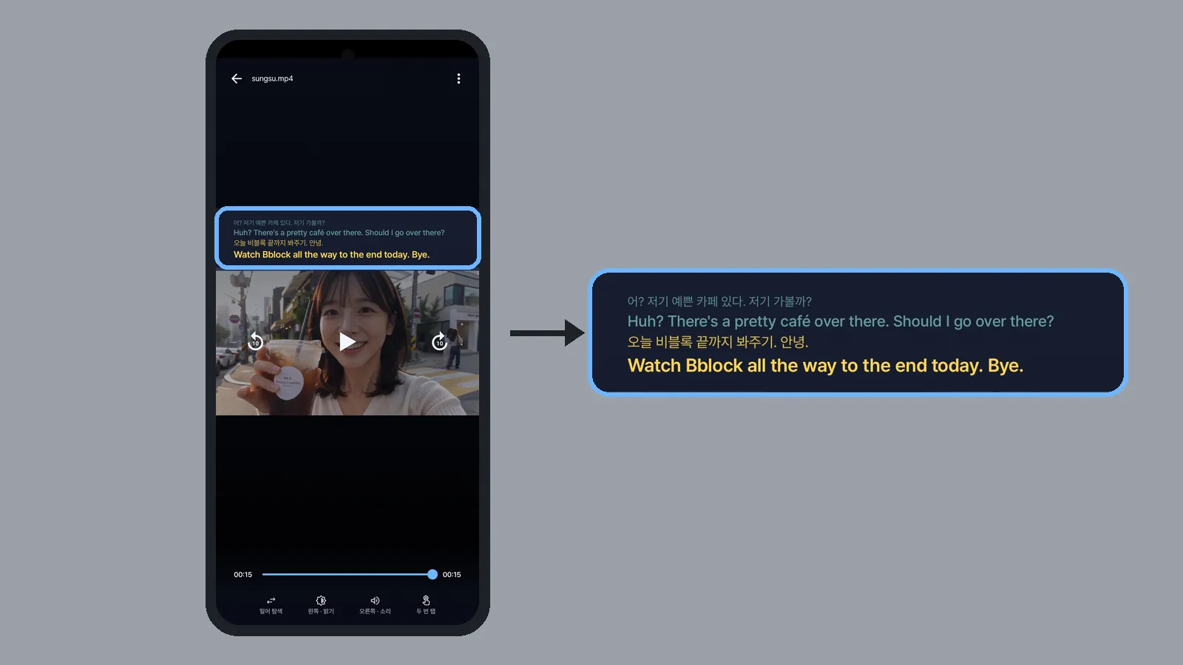This screenshot has width=1183, height=665.
Task: Click subtitle "Huh? There's a pretty café" on phone
Action: (x=279, y=233)
